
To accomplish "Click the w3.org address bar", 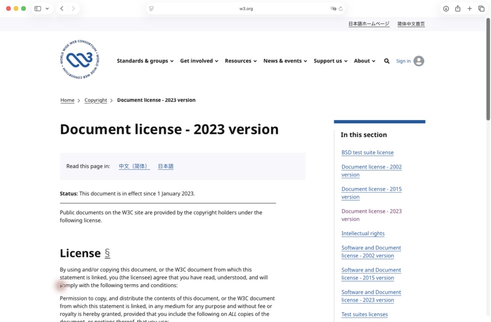I will pyautogui.click(x=246, y=9).
